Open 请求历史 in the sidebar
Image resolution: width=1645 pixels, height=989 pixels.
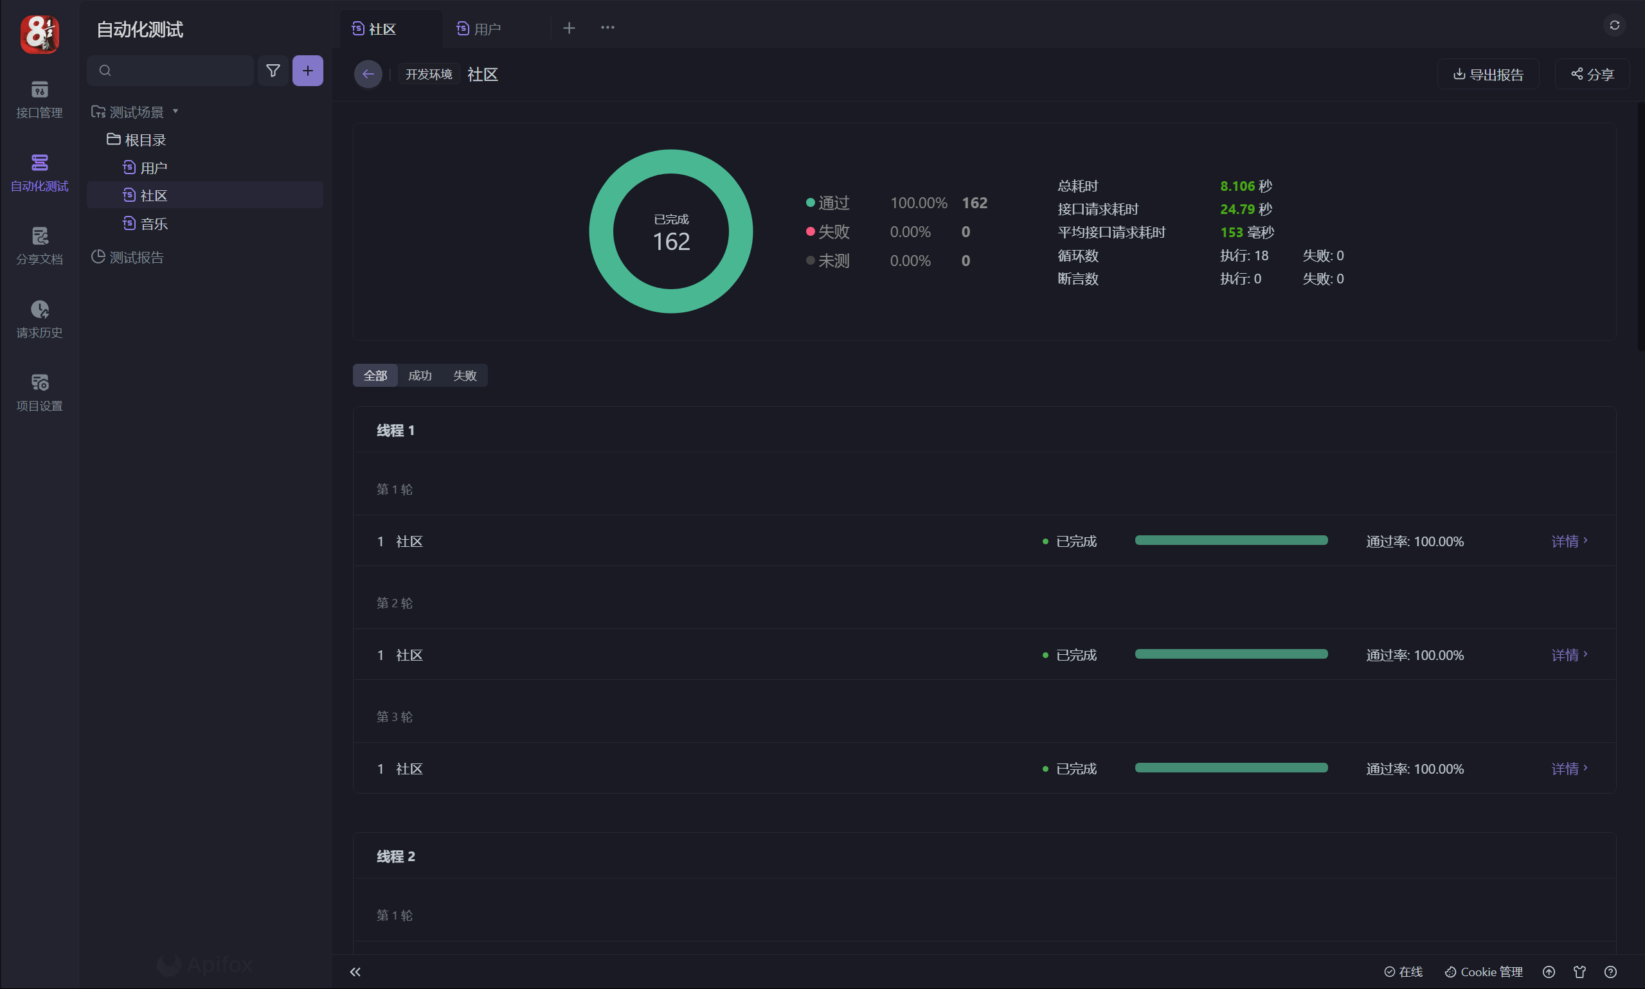coord(39,319)
